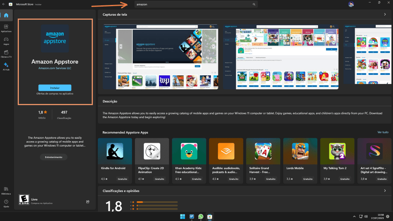Viewport: 393px width, 221px height.
Task: Expand the Capturas de tela section
Action: [385, 14]
